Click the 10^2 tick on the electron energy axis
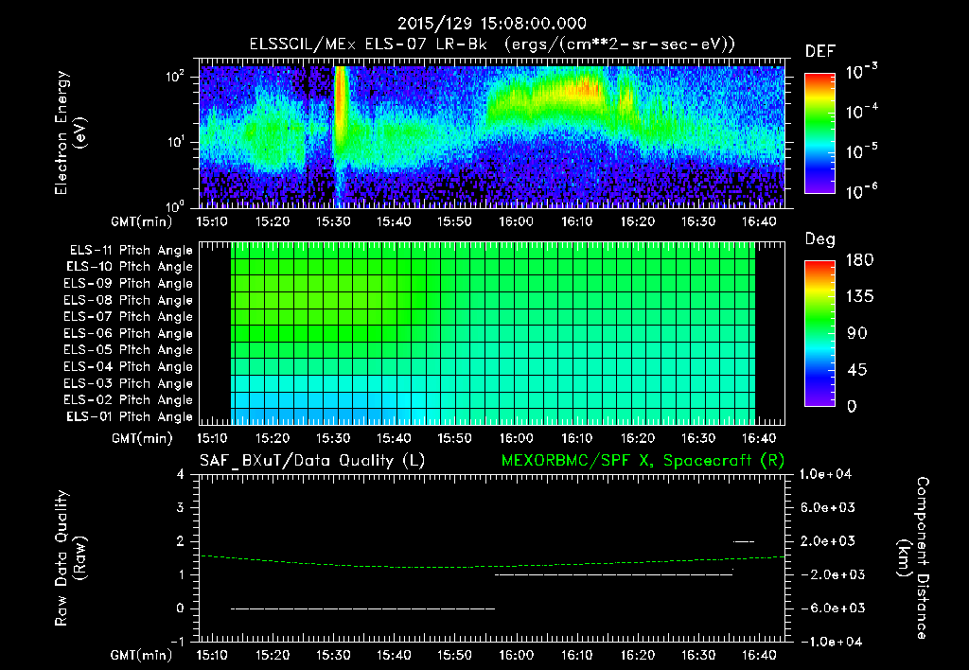The height and width of the screenshot is (670, 969). tap(175, 77)
